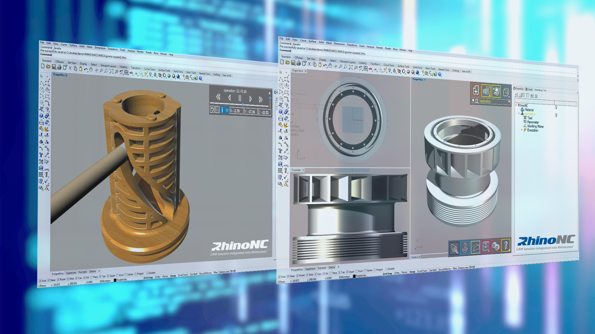Toggle the End osnap checkbox in left window

pos(40,281)
